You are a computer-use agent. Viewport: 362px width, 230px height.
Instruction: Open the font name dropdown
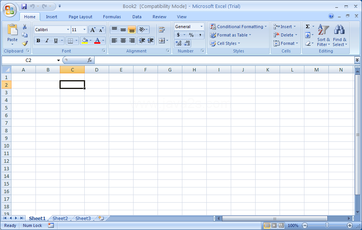68,30
